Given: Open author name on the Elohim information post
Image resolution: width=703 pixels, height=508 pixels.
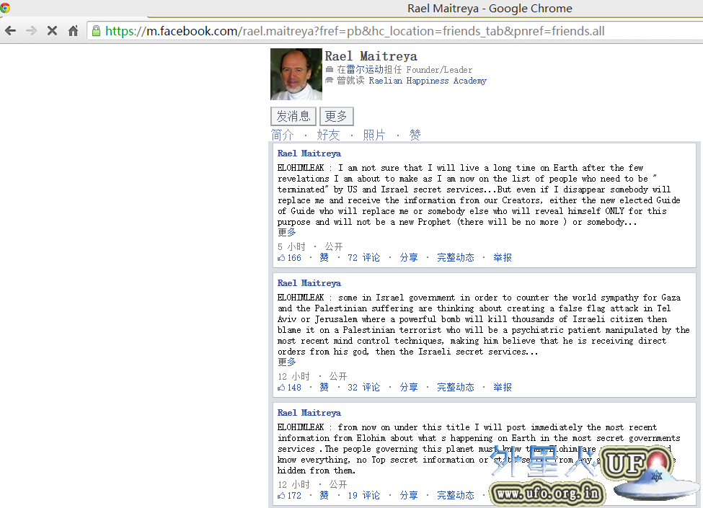Looking at the screenshot, I should pos(309,413).
